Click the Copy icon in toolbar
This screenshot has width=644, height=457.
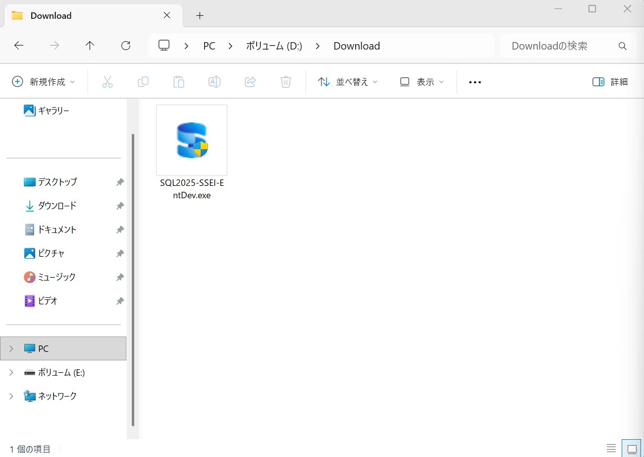pyautogui.click(x=143, y=82)
